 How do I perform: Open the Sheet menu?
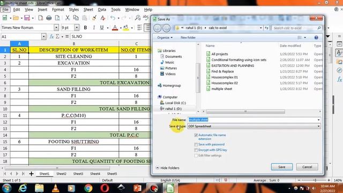tap(88, 10)
